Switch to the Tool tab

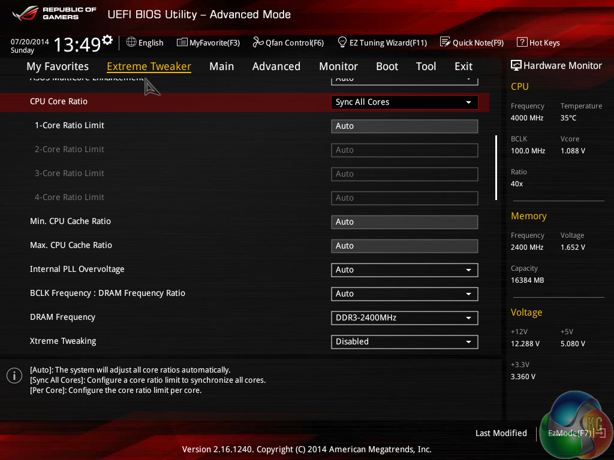point(426,66)
